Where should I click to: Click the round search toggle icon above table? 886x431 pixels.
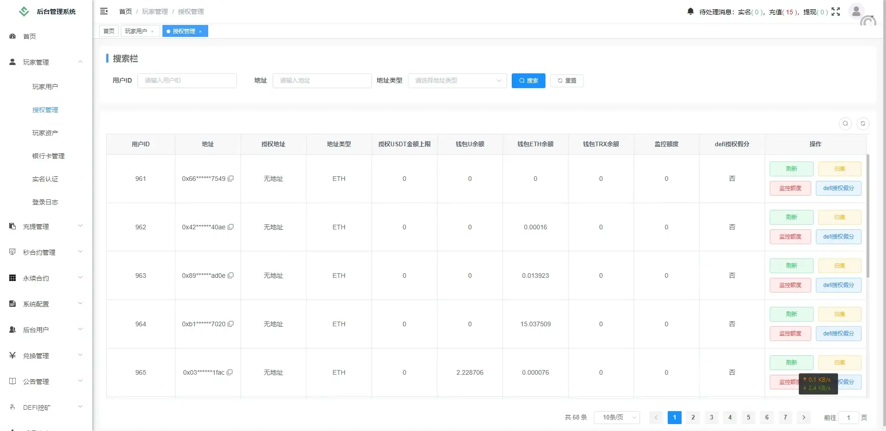(845, 124)
